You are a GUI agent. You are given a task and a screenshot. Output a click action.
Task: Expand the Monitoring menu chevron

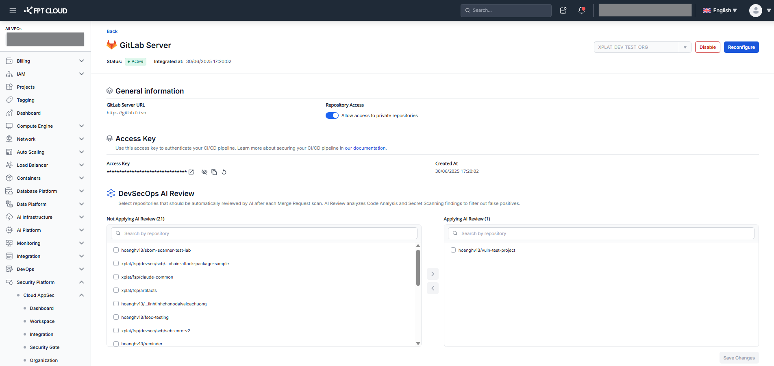point(81,243)
